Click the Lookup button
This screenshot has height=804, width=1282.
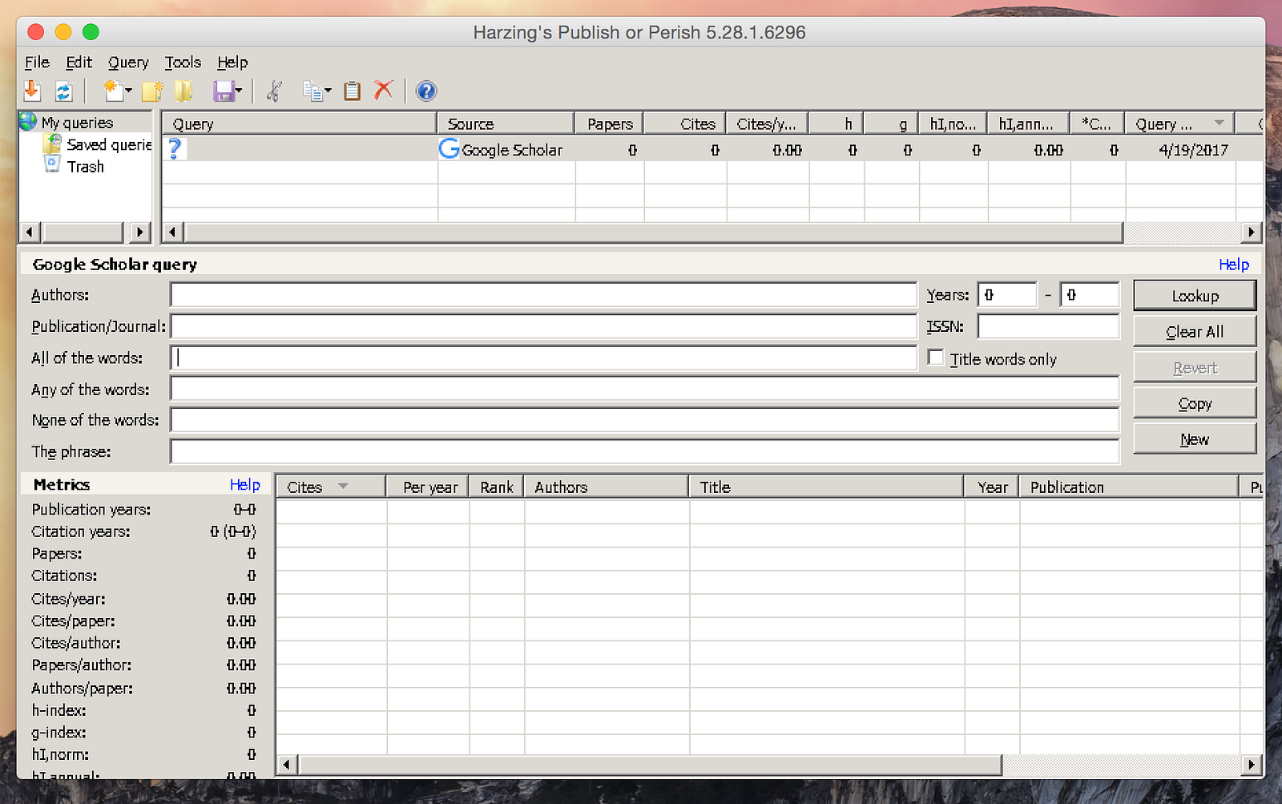pyautogui.click(x=1195, y=296)
